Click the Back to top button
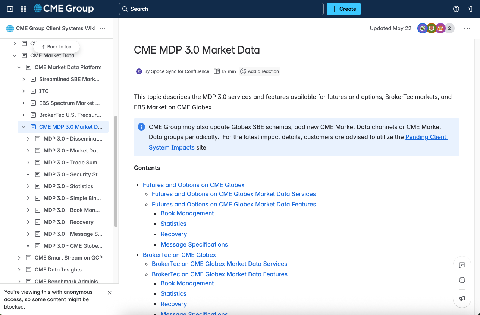This screenshot has height=315, width=480. pos(56,46)
